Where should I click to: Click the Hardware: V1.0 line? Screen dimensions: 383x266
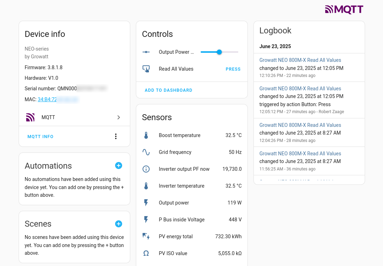(41, 78)
